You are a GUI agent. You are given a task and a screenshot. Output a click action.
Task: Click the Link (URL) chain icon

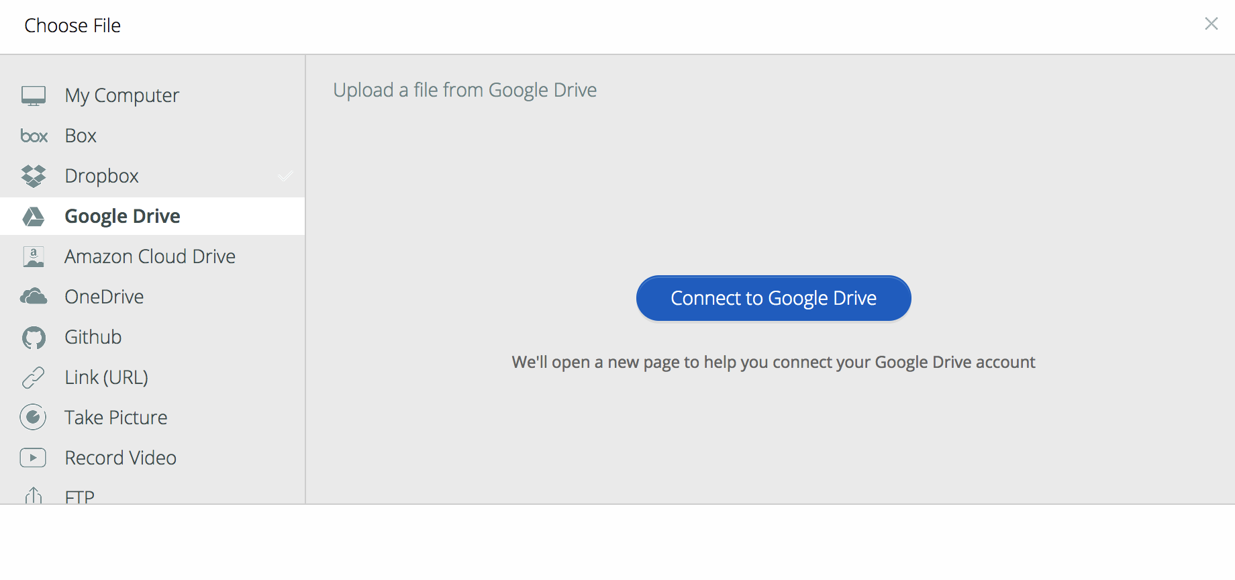click(34, 377)
